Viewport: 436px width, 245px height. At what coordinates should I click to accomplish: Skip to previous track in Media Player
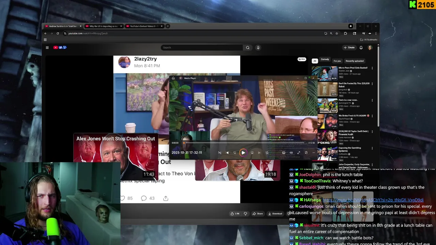[227, 153]
